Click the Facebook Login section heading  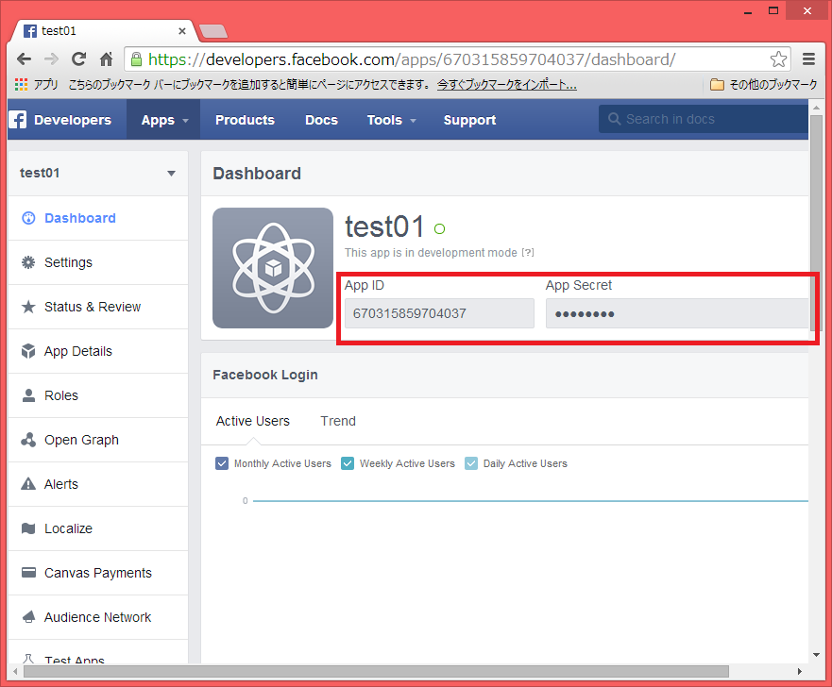point(265,375)
